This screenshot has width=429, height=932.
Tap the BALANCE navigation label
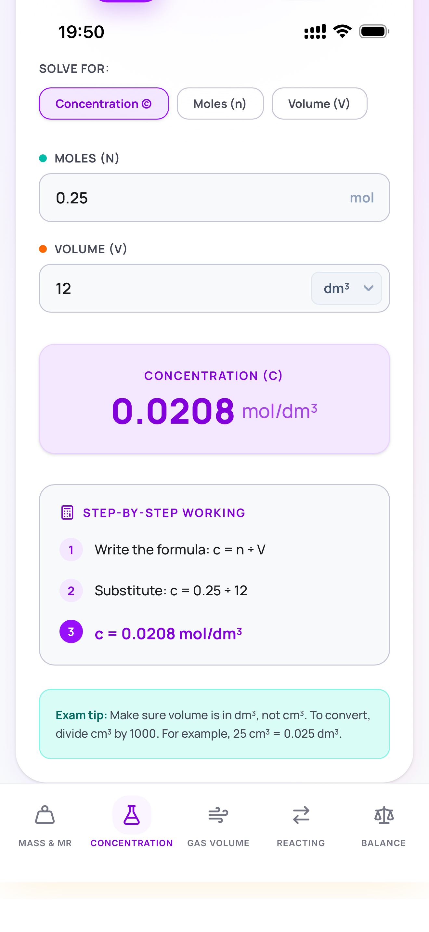(383, 843)
